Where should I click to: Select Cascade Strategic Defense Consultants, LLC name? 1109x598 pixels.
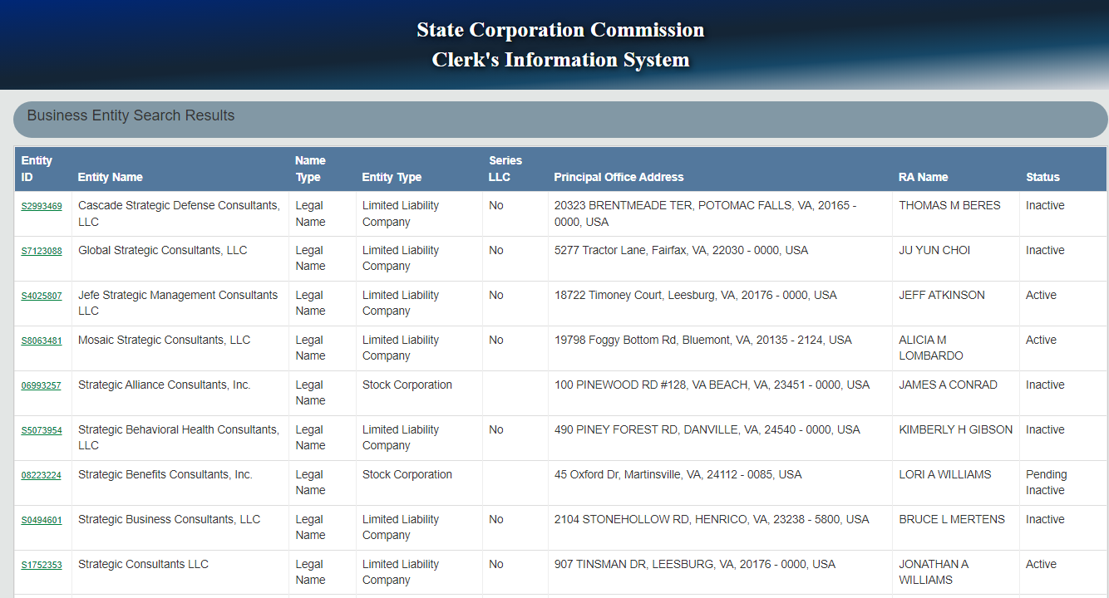pyautogui.click(x=179, y=213)
